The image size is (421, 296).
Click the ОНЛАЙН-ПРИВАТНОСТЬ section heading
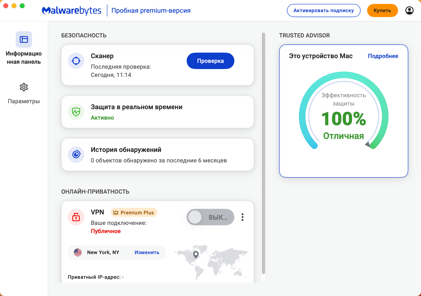pos(95,192)
